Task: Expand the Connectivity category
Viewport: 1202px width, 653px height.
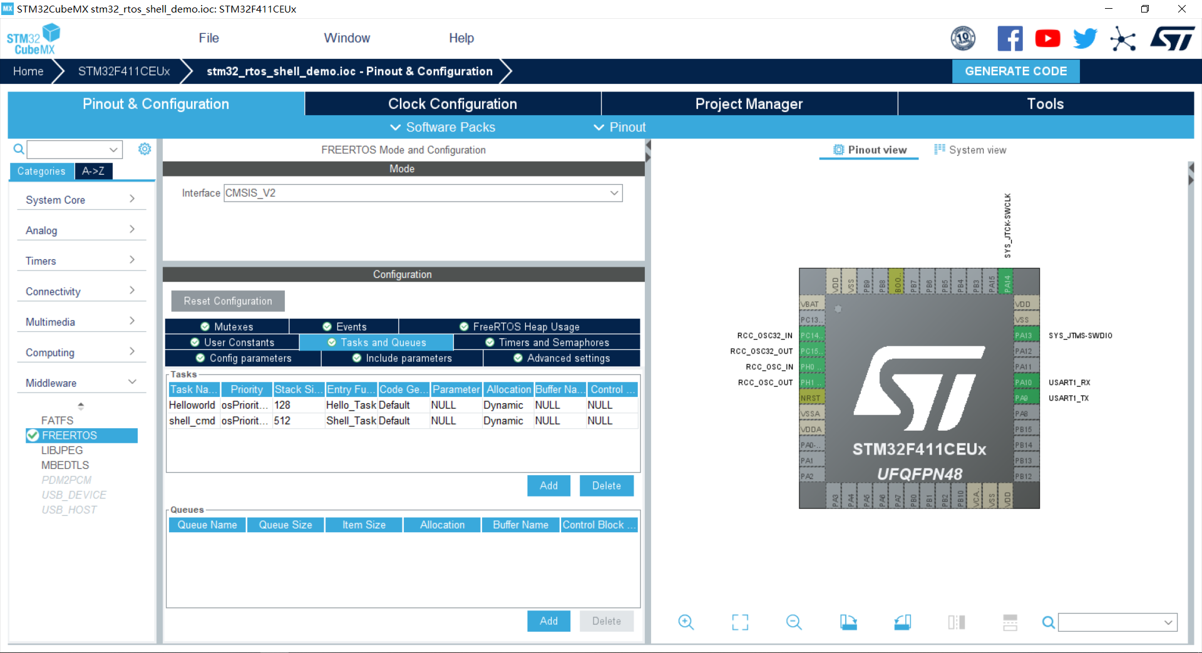Action: click(x=81, y=292)
